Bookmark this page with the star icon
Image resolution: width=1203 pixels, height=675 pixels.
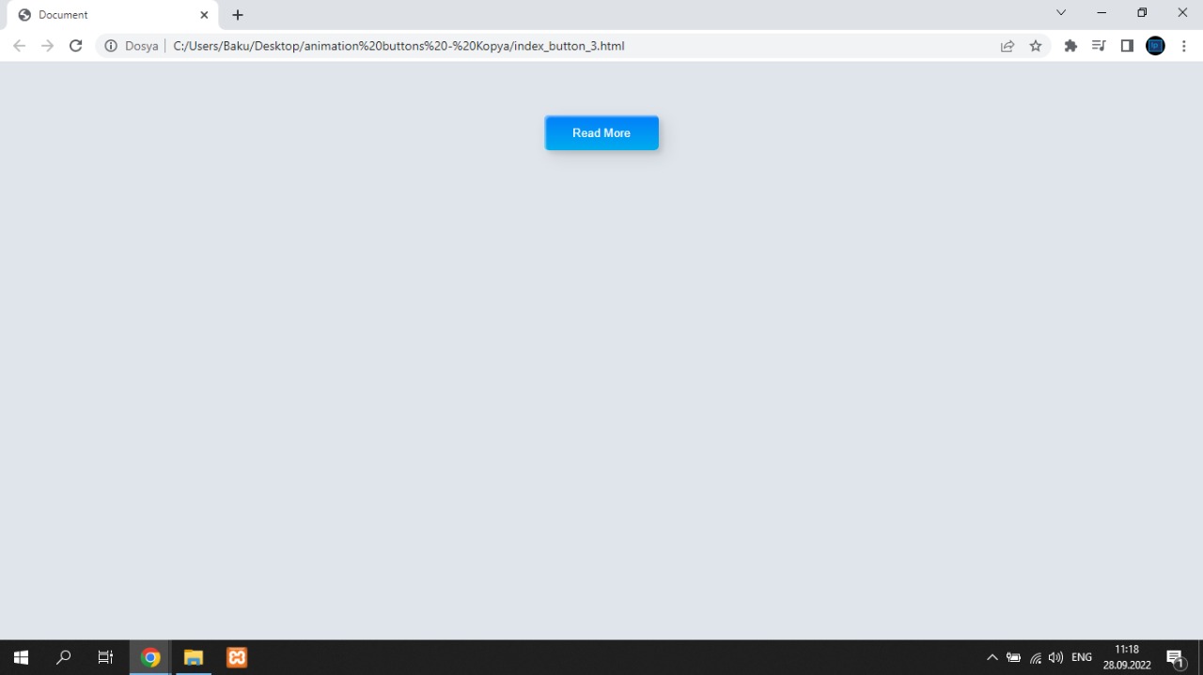click(x=1036, y=45)
